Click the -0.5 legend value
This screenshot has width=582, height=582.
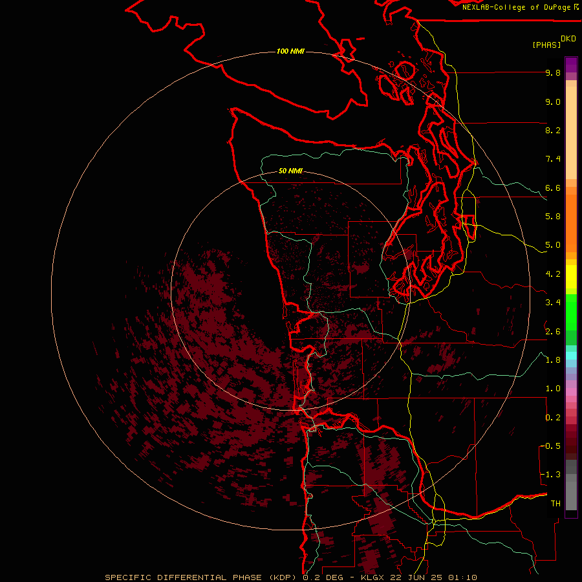[x=550, y=446]
